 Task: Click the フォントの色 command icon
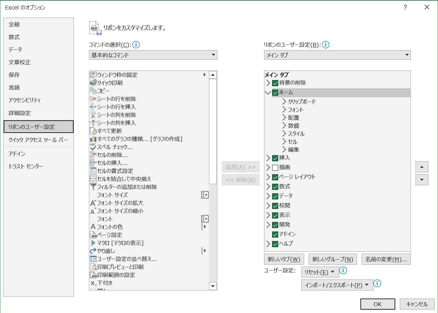click(93, 227)
